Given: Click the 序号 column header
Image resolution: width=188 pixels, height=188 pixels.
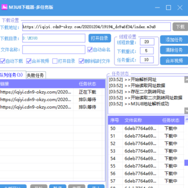Looking at the screenshot, I should [115, 120].
